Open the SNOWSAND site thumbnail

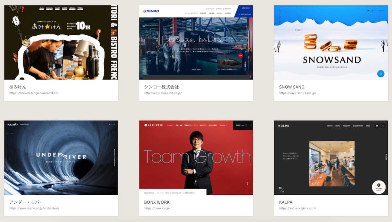click(331, 42)
